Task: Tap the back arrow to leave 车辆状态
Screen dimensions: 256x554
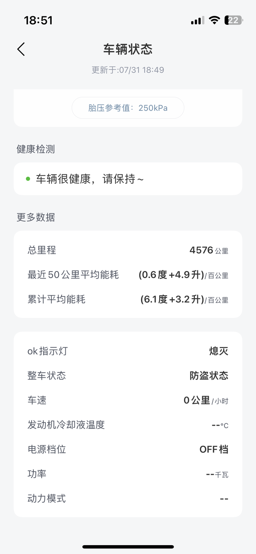Action: tap(20, 49)
